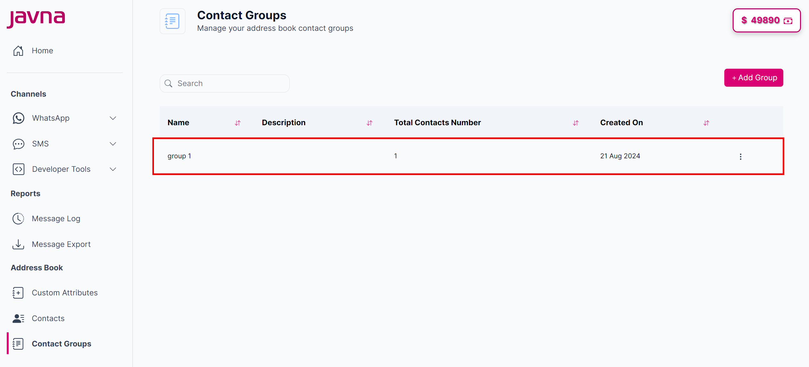Click the Javna logo

click(x=36, y=18)
